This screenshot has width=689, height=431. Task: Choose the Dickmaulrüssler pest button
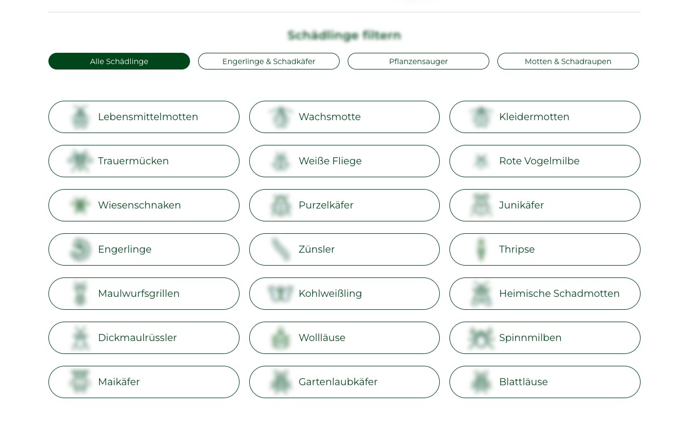pos(144,338)
